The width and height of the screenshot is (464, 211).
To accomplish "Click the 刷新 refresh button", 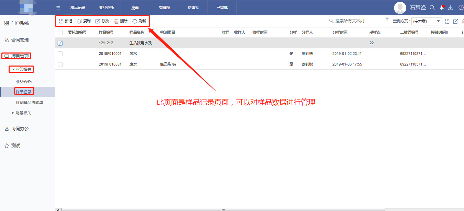I will 139,21.
